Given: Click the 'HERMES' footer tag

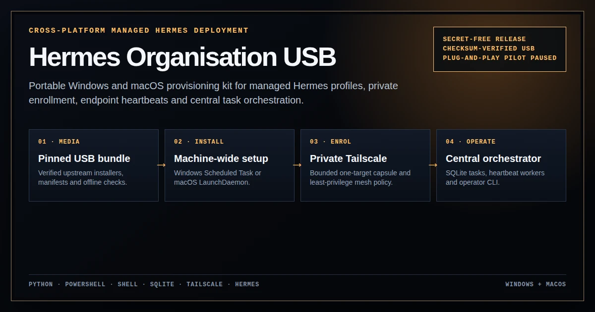Looking at the screenshot, I should coord(247,284).
